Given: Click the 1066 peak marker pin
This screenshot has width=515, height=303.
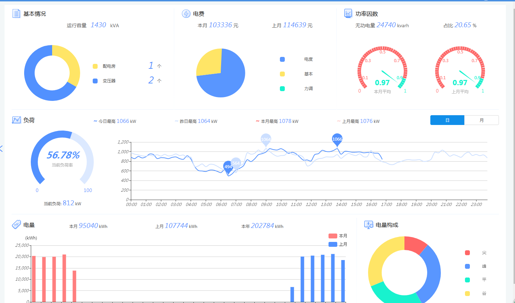Looking at the screenshot, I should click(x=337, y=139).
